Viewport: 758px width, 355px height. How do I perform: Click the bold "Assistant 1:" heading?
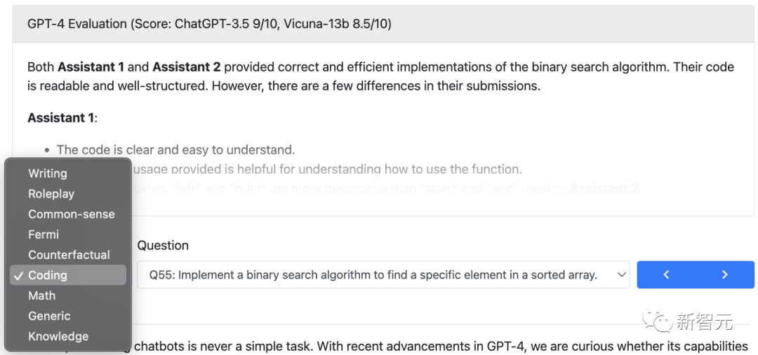62,118
